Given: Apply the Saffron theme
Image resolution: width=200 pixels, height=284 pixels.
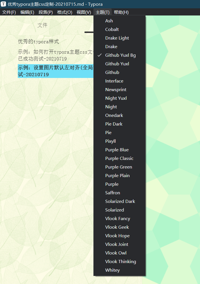Looking at the screenshot, I should tap(119, 193).
